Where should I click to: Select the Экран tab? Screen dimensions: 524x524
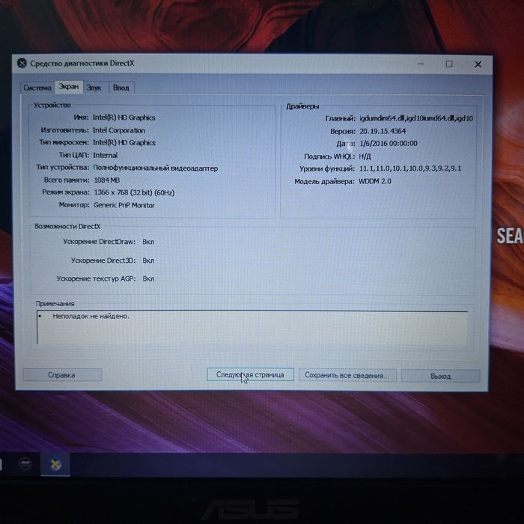pyautogui.click(x=69, y=87)
